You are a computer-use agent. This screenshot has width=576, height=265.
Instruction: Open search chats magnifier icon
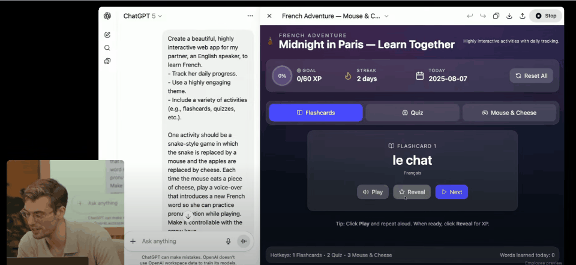[107, 48]
